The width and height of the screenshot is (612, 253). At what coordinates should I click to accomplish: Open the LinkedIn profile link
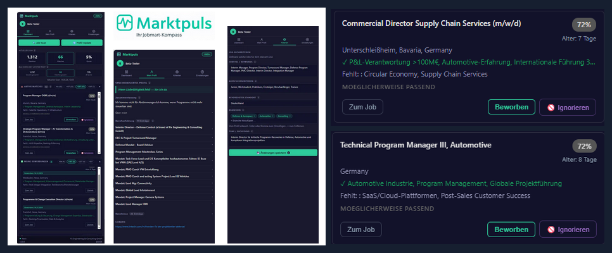click(150, 226)
